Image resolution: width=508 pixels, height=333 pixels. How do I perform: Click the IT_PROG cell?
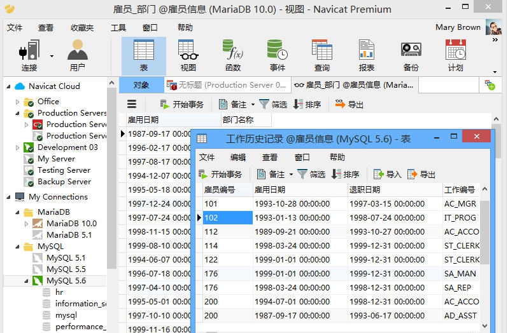pyautogui.click(x=460, y=217)
